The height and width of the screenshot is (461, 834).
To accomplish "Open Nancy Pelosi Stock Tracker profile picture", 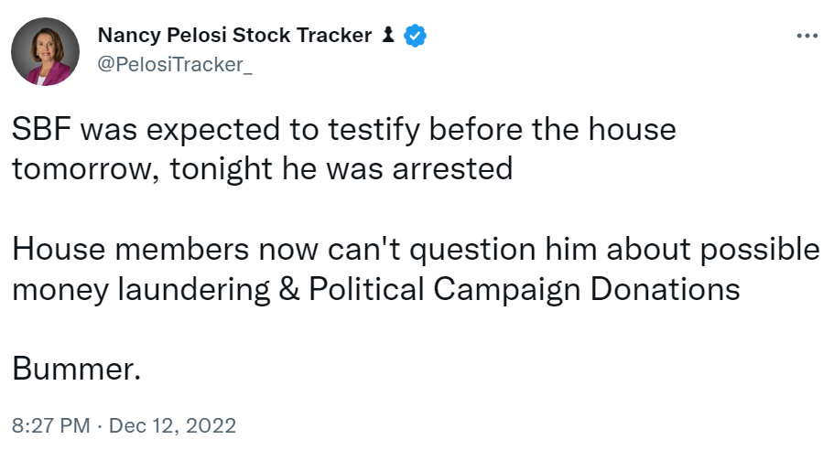I will 46,51.
